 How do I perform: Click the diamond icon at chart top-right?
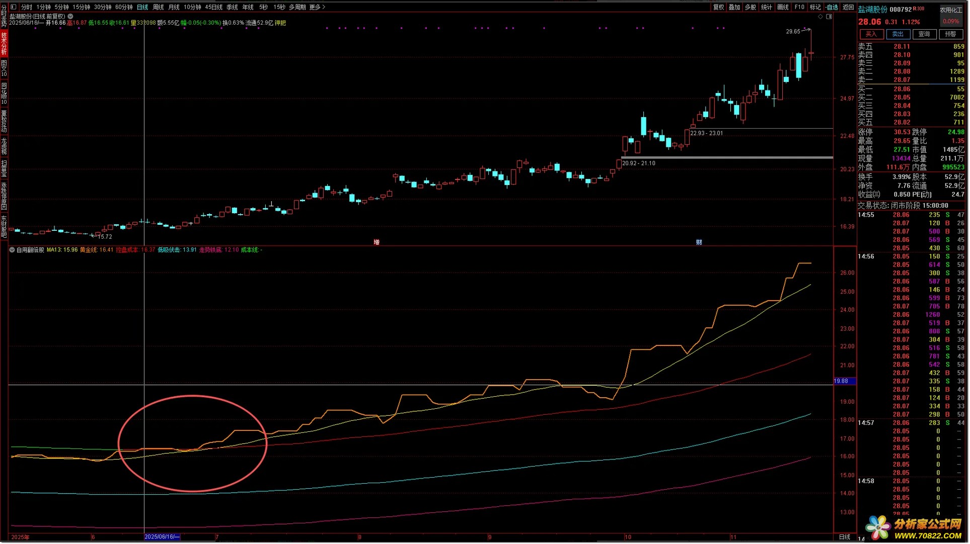pyautogui.click(x=820, y=17)
